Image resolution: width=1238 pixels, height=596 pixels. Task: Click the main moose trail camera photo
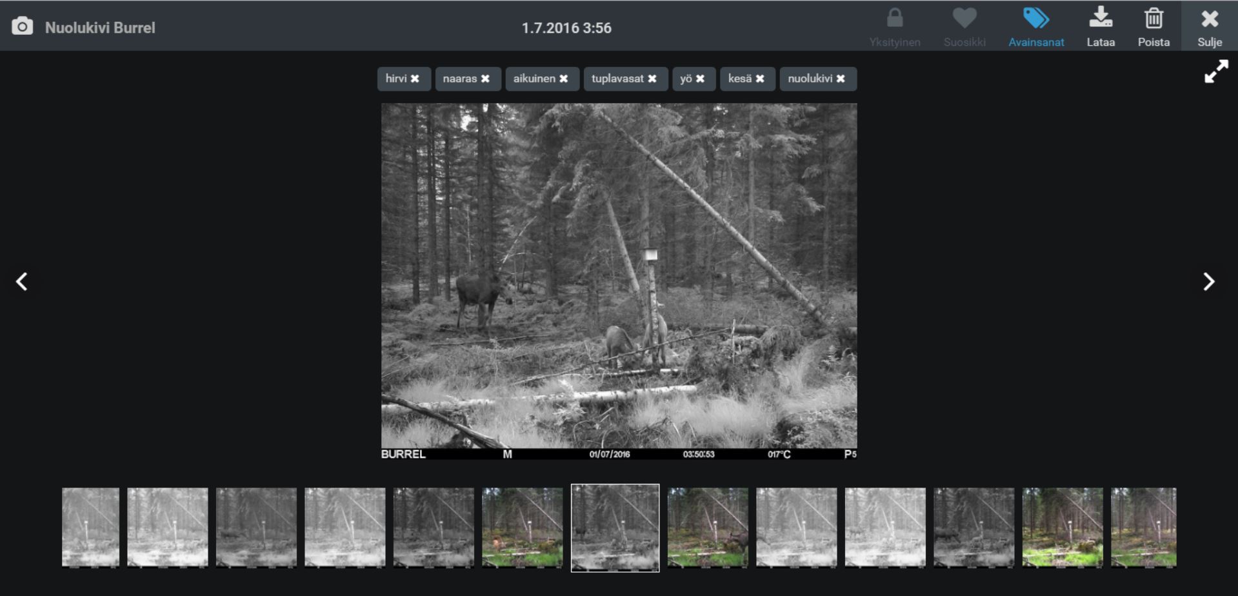[619, 281]
